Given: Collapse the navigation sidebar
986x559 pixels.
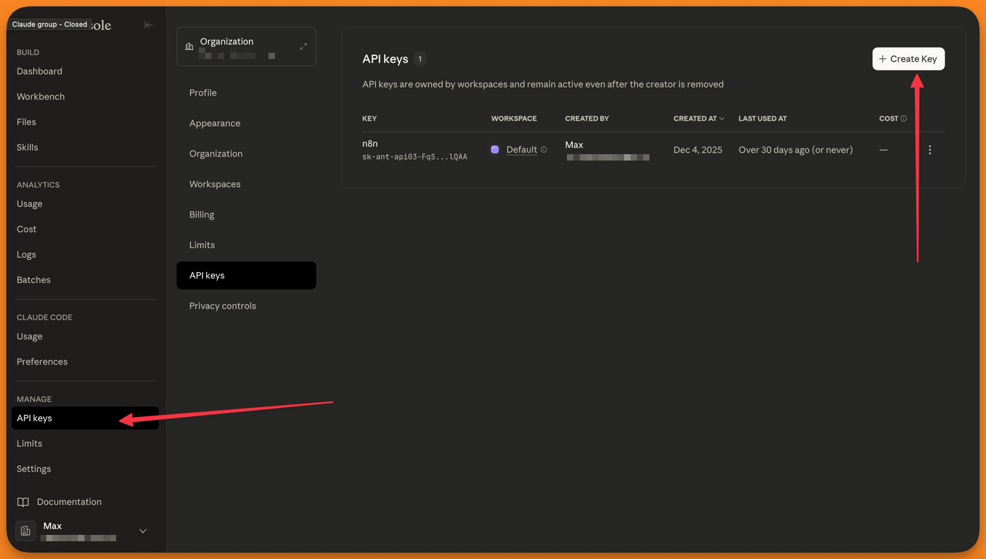Looking at the screenshot, I should click(x=149, y=25).
